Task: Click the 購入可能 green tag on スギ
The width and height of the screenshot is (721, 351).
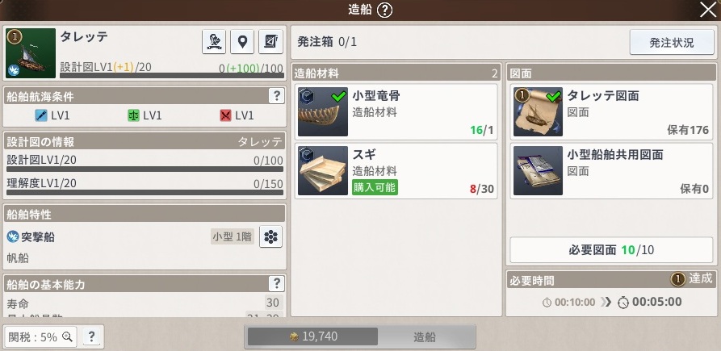Action: [375, 187]
